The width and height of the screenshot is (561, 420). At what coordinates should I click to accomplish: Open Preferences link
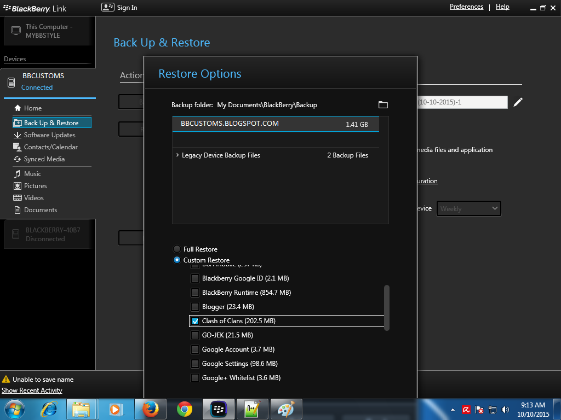[467, 7]
